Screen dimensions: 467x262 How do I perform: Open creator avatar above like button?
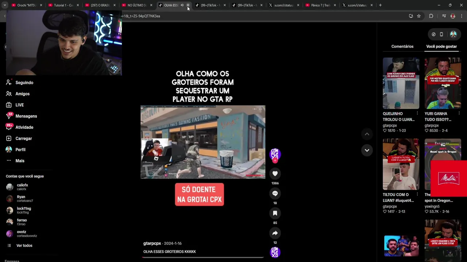[275, 154]
